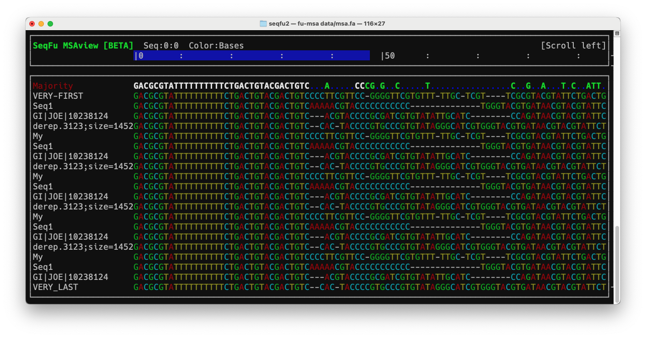Viewport: 646px width, 338px height.
Task: Zoom the terminal window with the green button
Action: tap(50, 23)
